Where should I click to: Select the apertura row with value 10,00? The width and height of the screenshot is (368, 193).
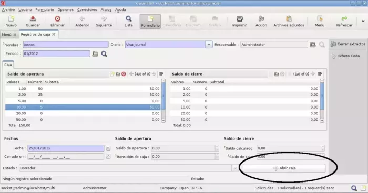[x=83, y=107]
